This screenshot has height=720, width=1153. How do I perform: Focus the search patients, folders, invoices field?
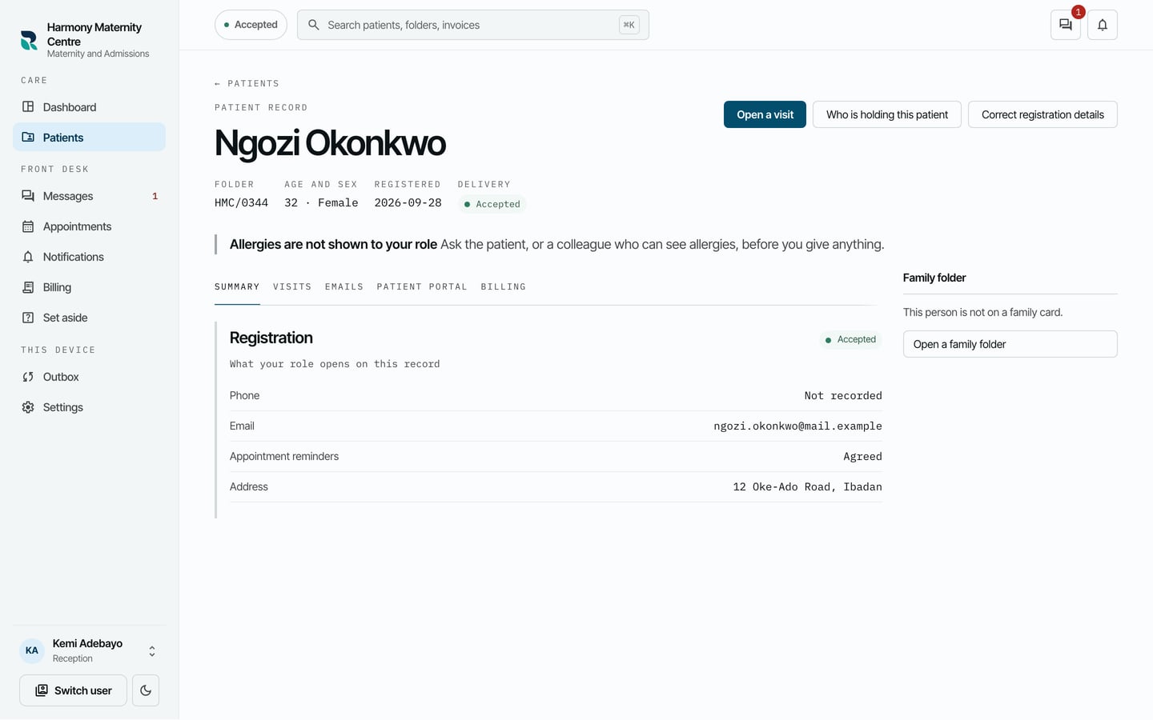(472, 25)
